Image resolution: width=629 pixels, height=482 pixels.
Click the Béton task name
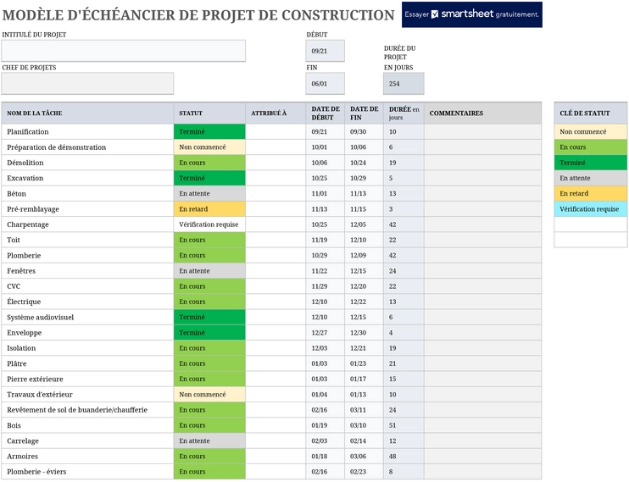pos(16,194)
